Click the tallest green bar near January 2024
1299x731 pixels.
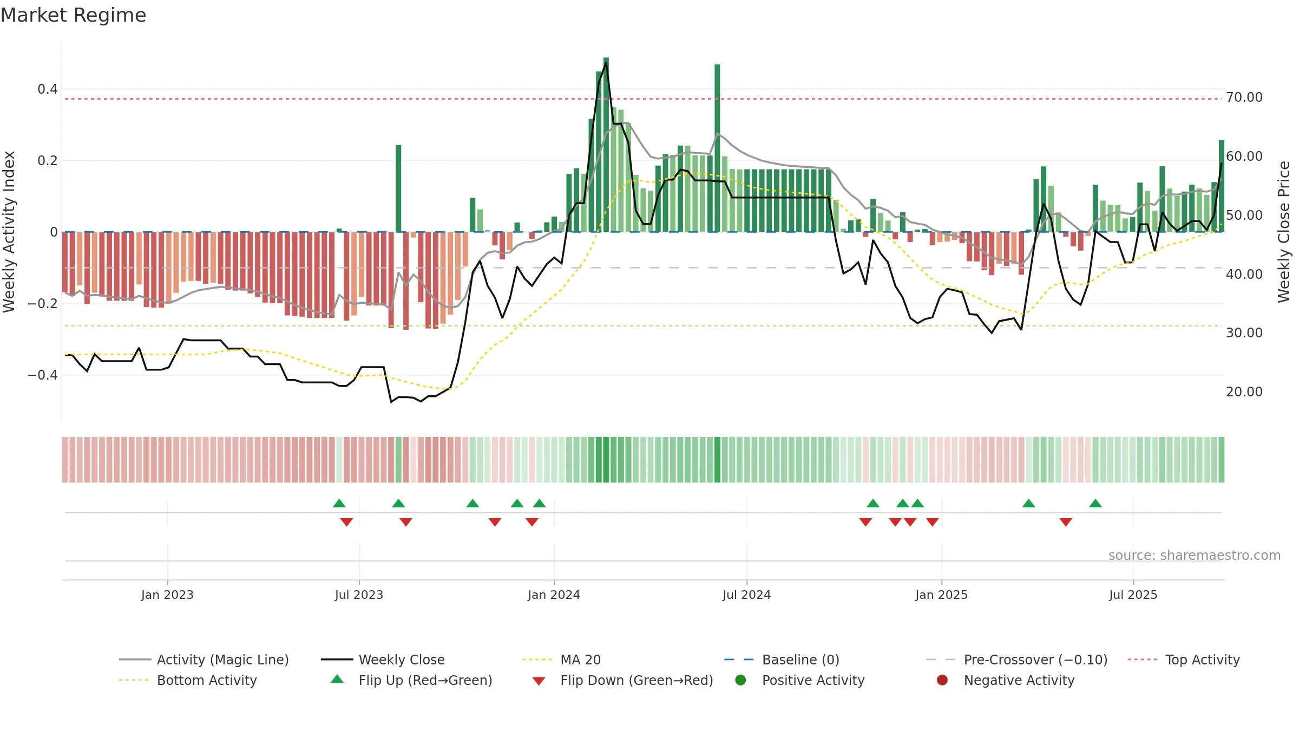coord(606,145)
